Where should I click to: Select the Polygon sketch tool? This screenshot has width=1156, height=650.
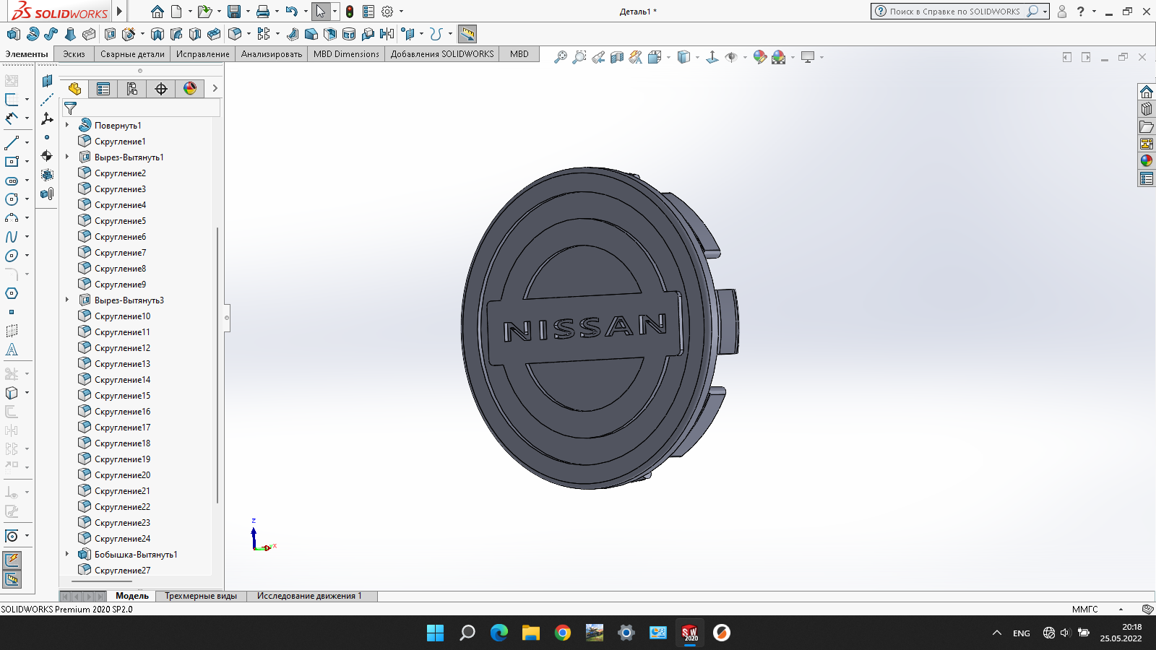(12, 293)
